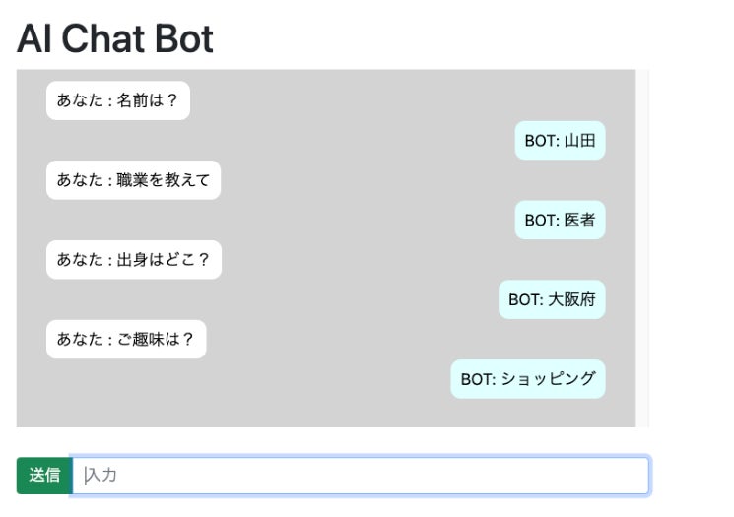Click the word "Chat" in the heading
The width and height of the screenshot is (734, 517).
(x=103, y=39)
